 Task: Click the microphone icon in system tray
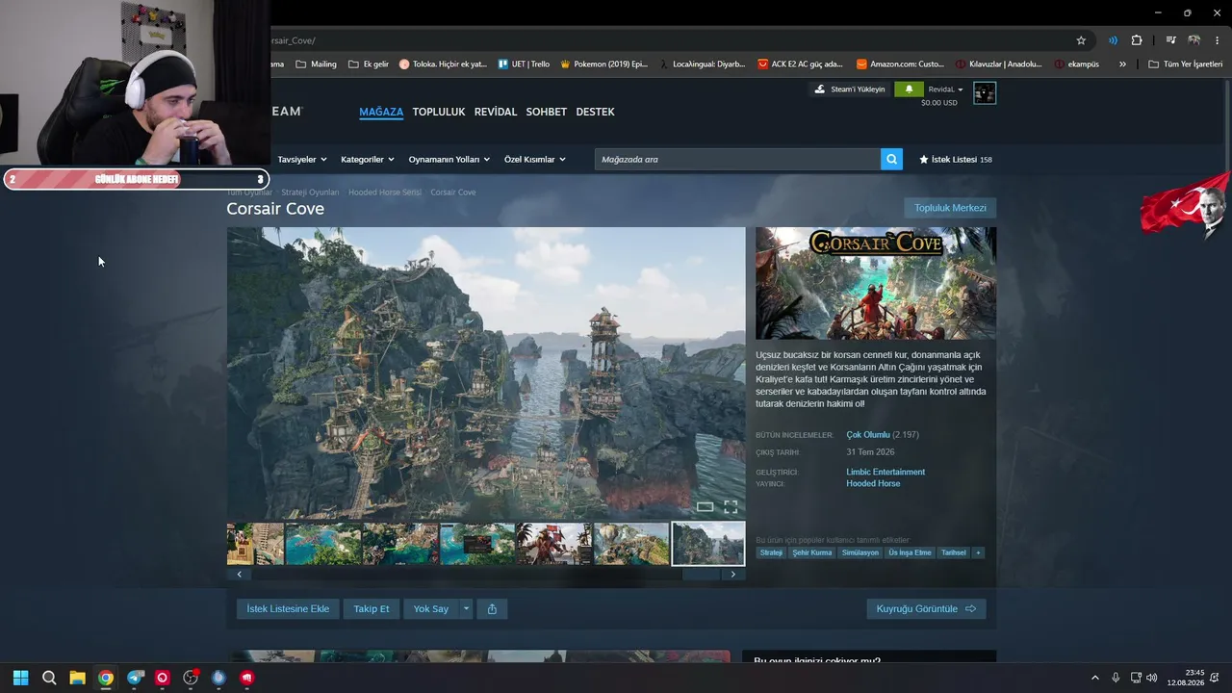[1116, 678]
